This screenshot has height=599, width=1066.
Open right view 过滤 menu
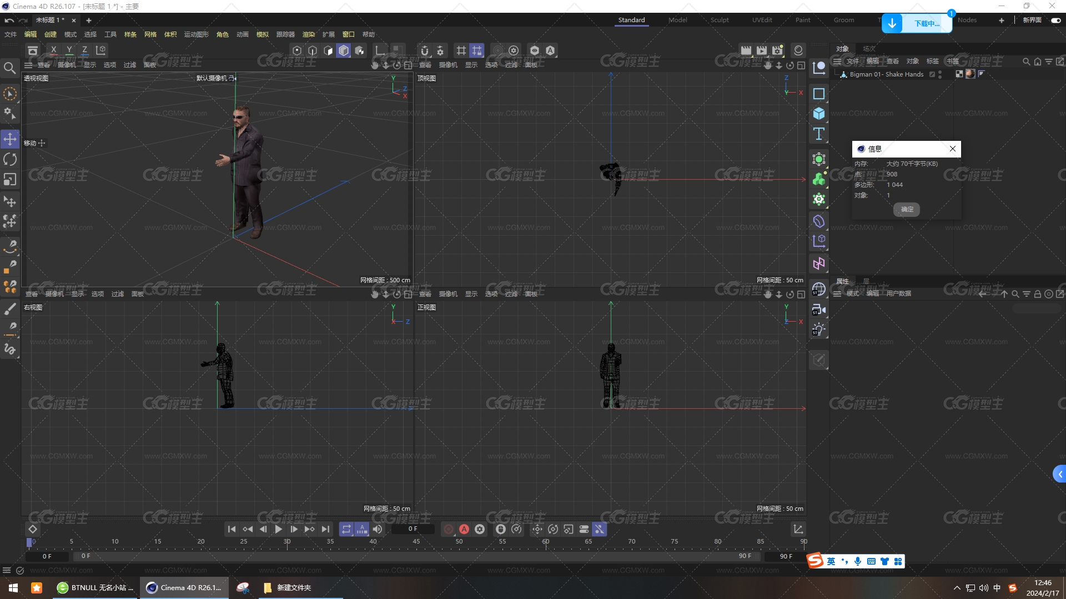(x=118, y=294)
